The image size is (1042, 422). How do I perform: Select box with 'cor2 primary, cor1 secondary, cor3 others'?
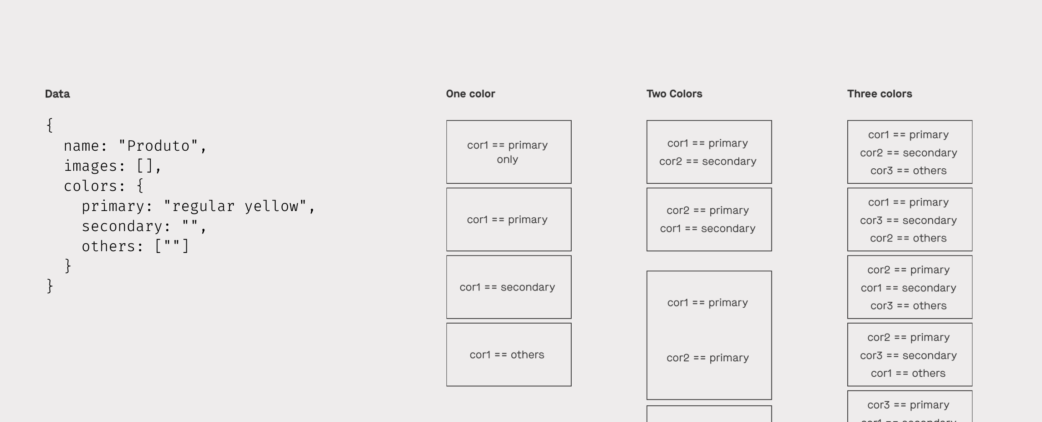pyautogui.click(x=910, y=287)
